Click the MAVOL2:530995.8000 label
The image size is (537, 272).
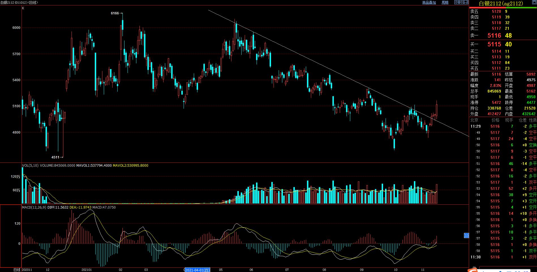[130, 165]
